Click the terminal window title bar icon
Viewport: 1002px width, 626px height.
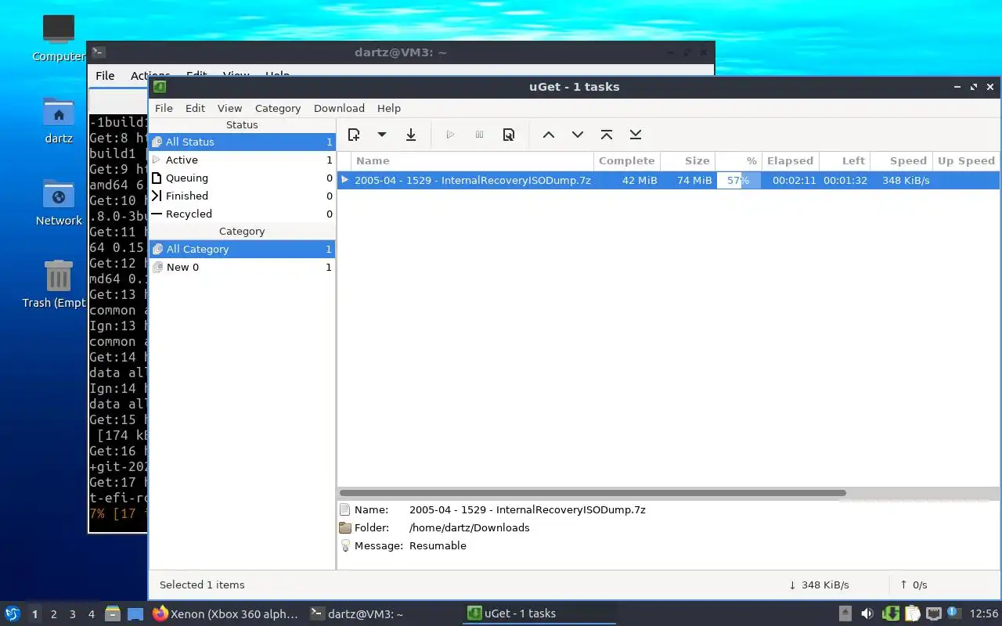click(x=98, y=52)
